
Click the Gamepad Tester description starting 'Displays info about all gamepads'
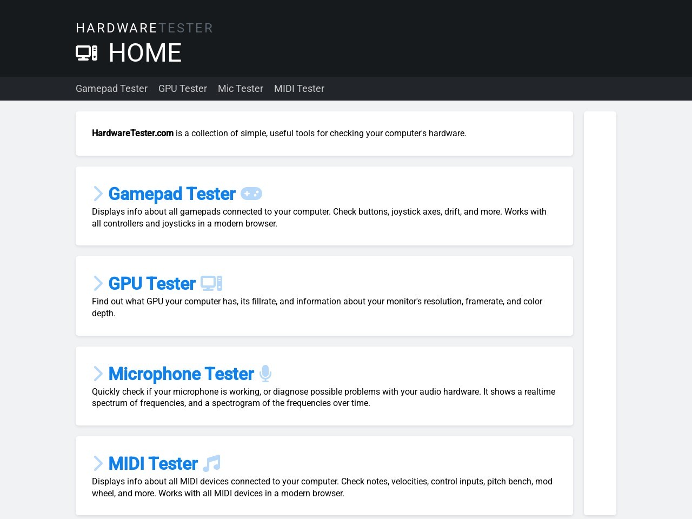[x=319, y=217]
